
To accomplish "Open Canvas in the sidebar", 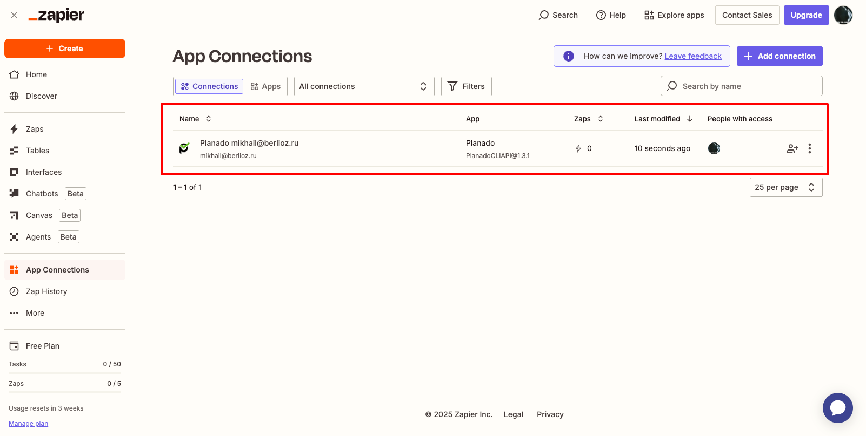I will pyautogui.click(x=65, y=215).
